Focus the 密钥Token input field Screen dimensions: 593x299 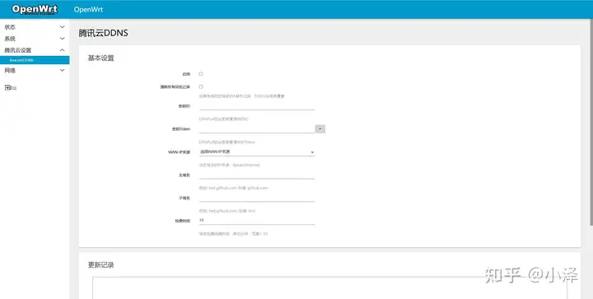click(x=257, y=128)
